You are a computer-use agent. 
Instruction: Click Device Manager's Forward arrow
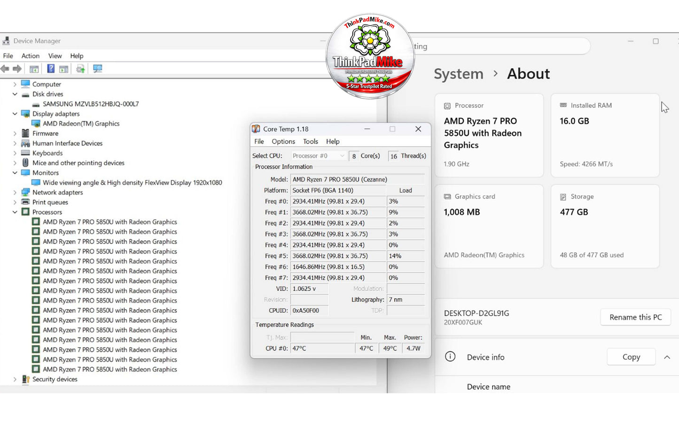[x=17, y=69]
